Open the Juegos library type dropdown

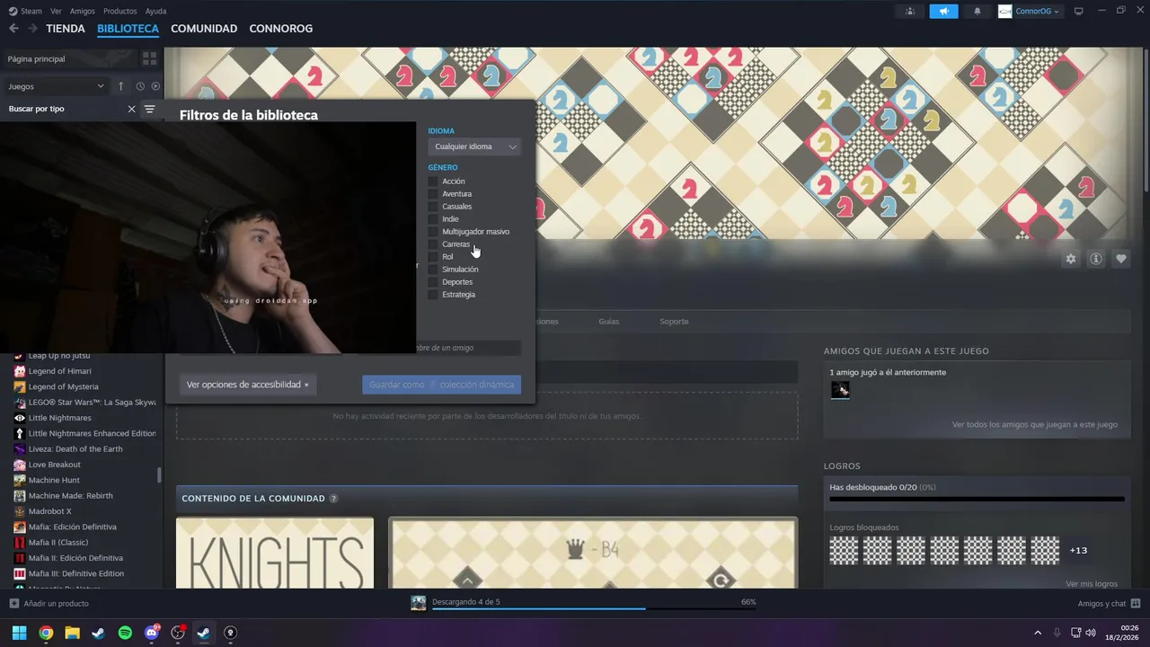[56, 86]
